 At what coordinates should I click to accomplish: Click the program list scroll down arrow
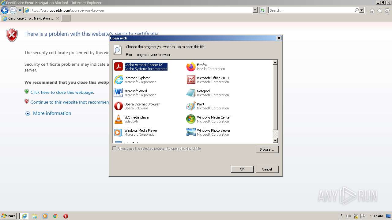tap(275, 141)
